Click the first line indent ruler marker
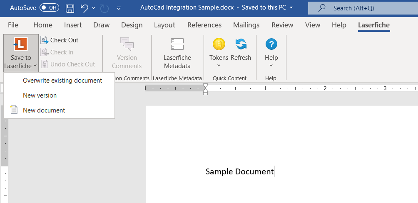 tap(205, 86)
